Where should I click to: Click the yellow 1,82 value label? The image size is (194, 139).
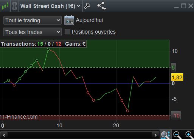tap(177, 77)
